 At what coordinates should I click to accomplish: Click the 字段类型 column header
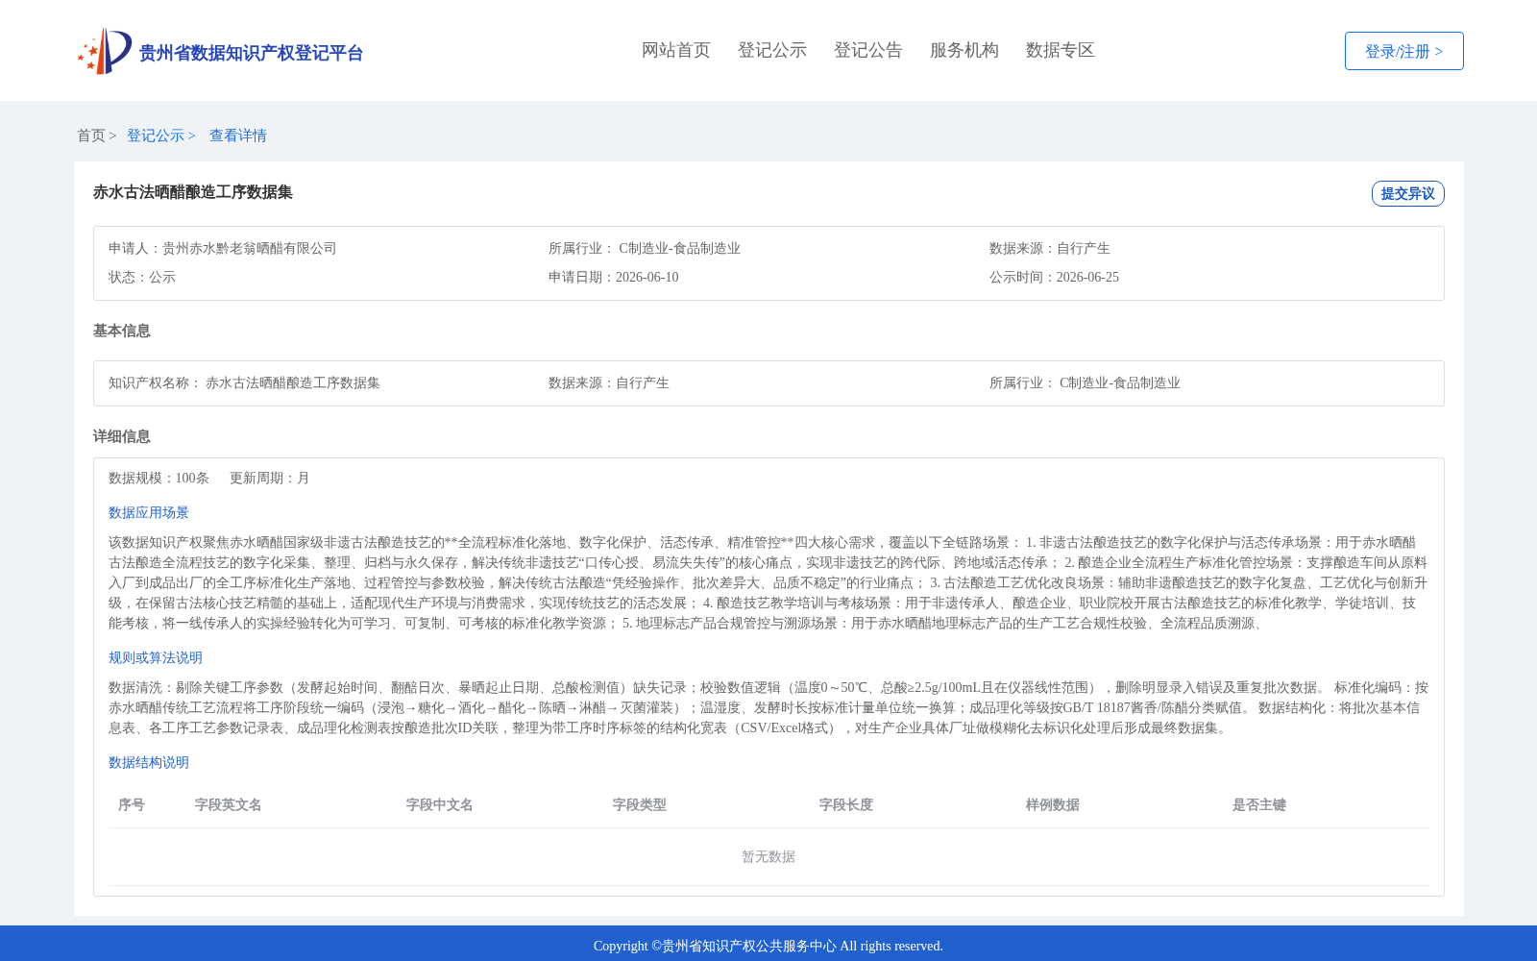(x=640, y=804)
